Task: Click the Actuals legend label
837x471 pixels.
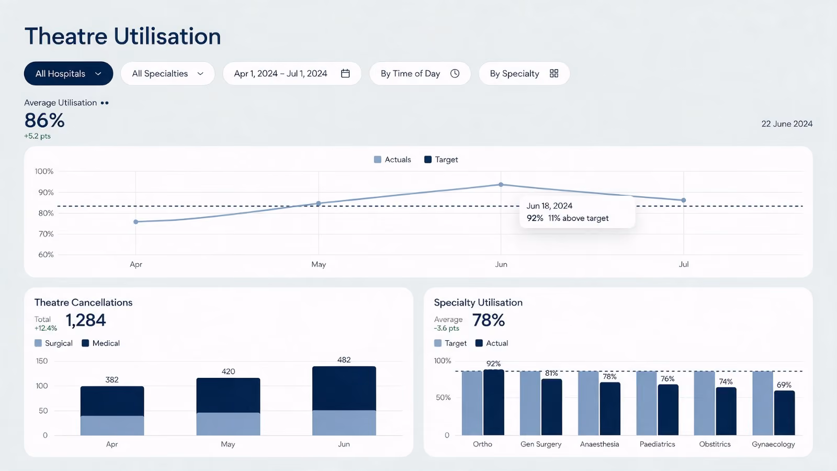Action: (398, 160)
